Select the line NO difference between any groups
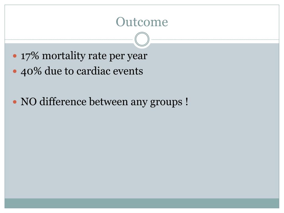This screenshot has height=213, width=284. tap(104, 102)
